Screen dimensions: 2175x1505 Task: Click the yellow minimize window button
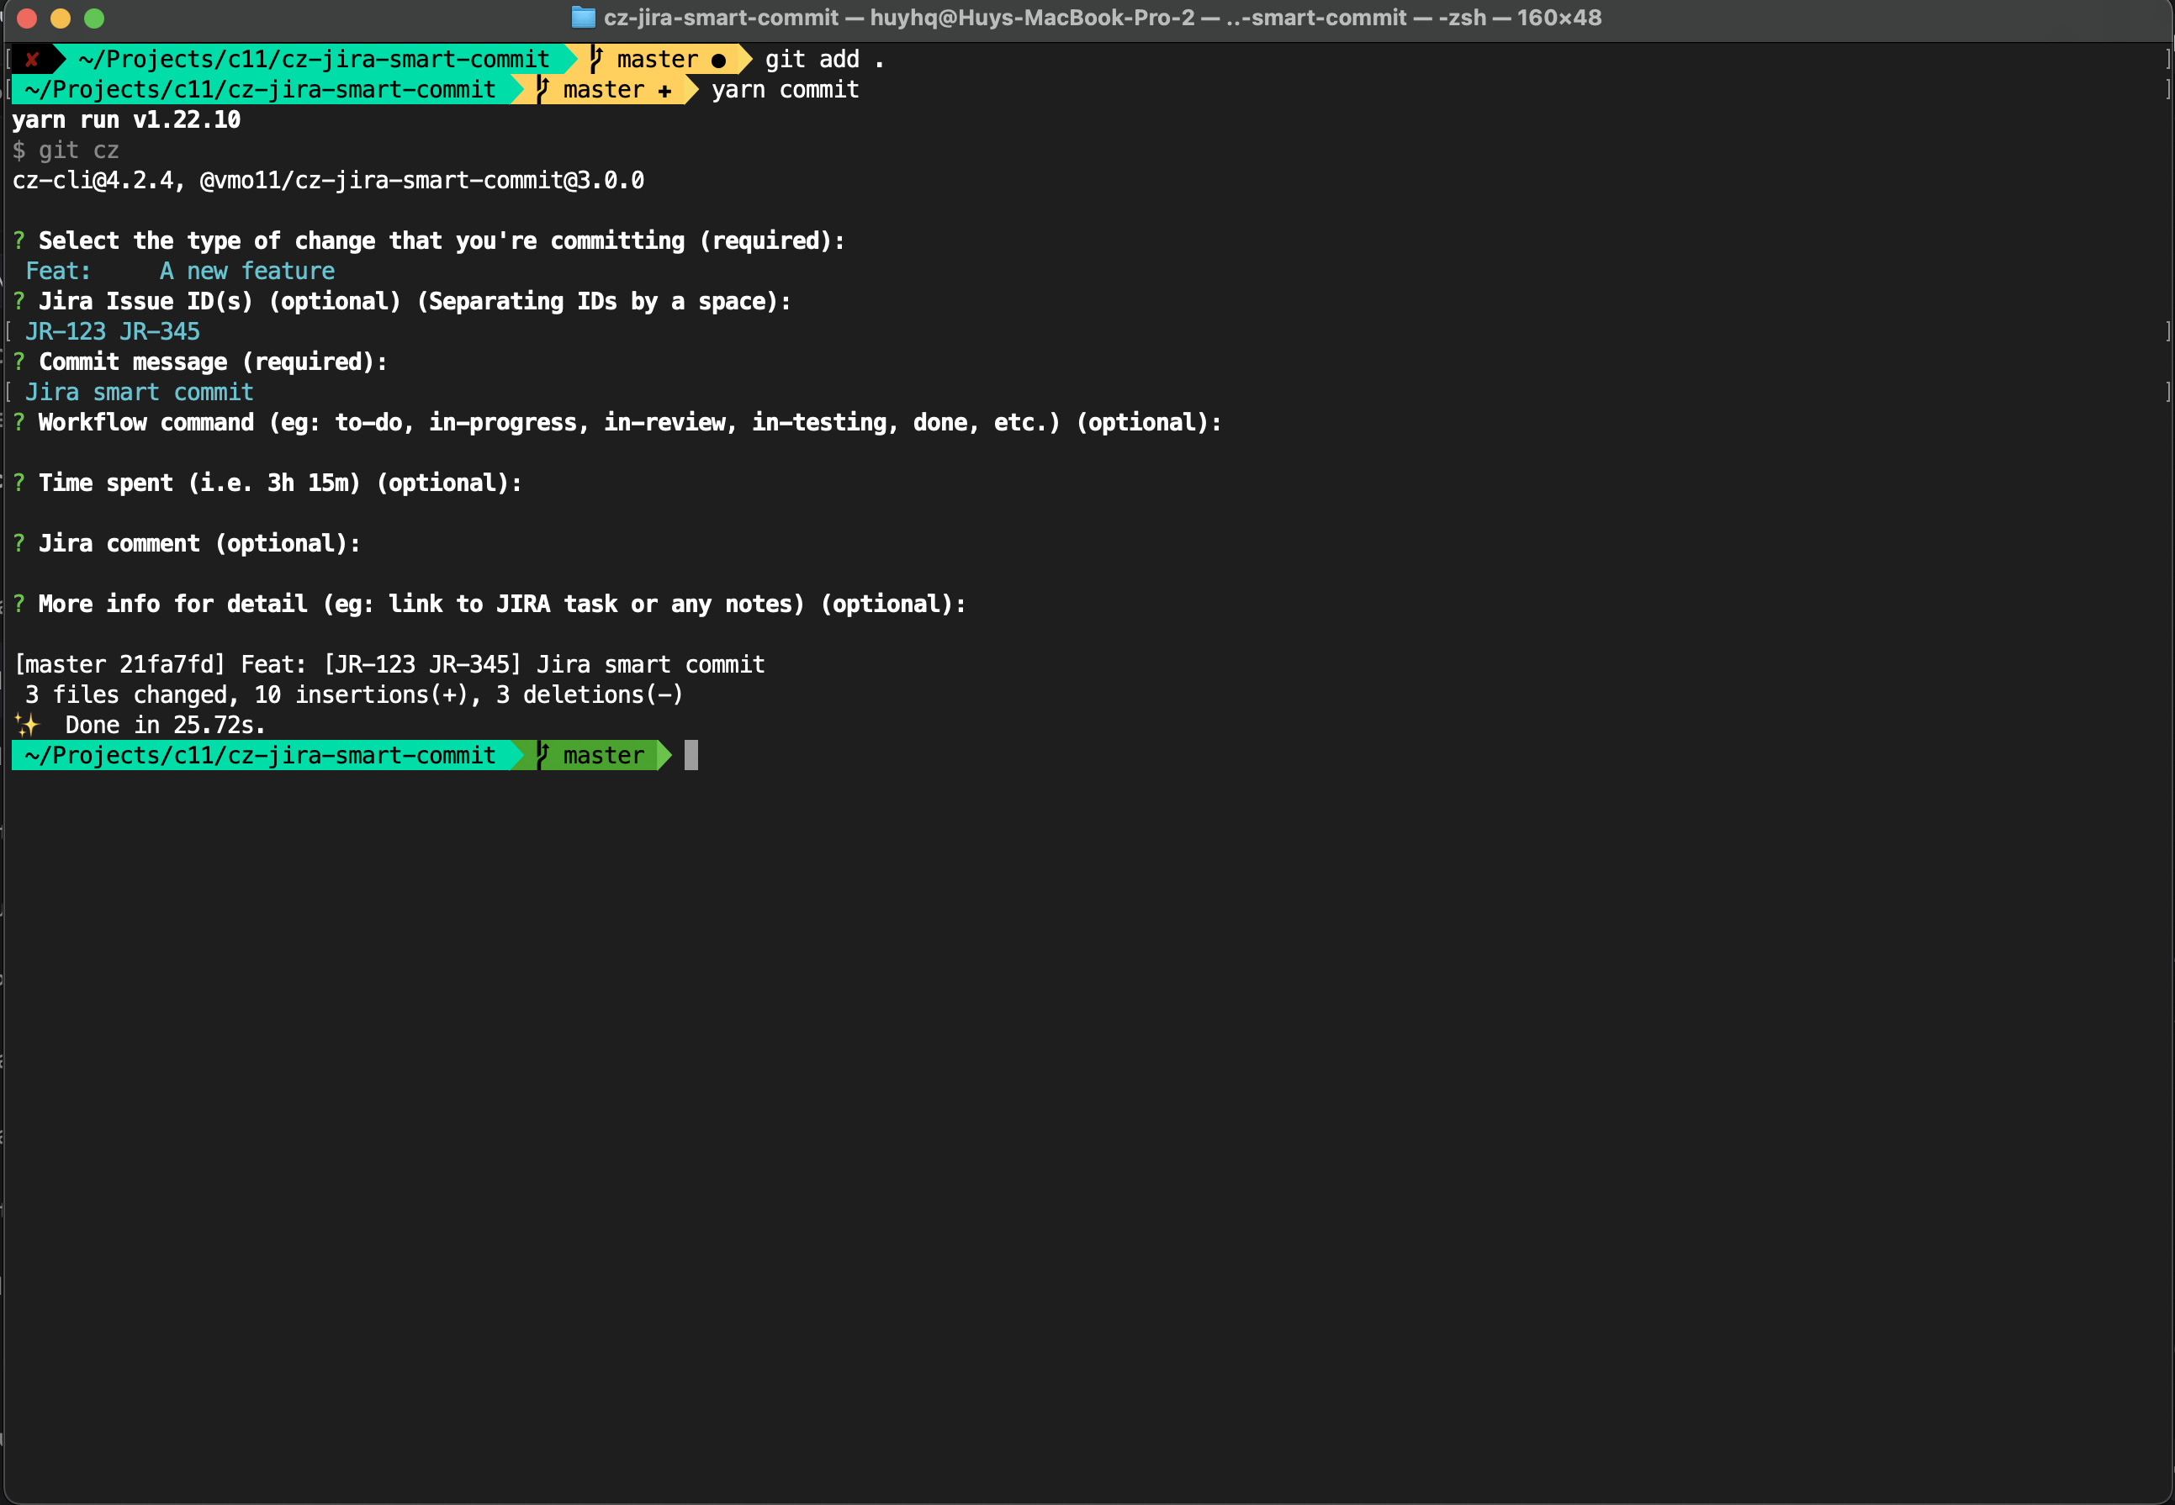(61, 18)
